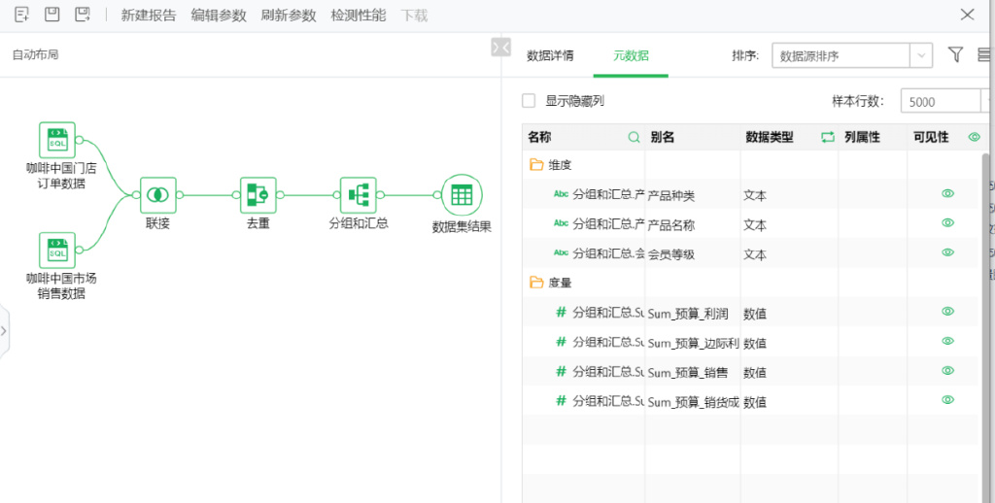The width and height of the screenshot is (995, 503).
Task: Click the 编辑参数 button
Action: 219,16
